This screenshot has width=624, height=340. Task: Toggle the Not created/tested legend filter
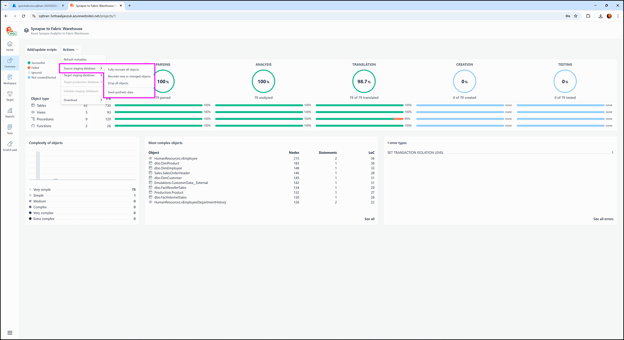pos(43,78)
